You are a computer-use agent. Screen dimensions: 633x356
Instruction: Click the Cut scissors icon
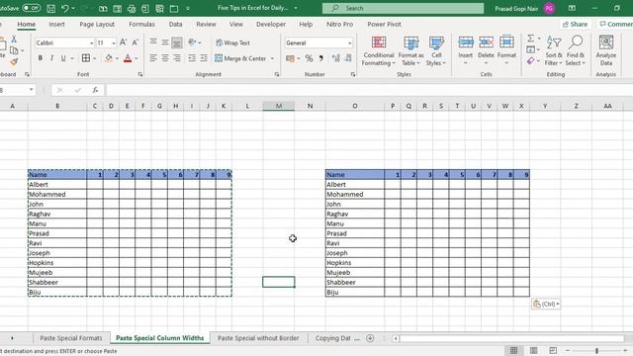pyautogui.click(x=14, y=40)
